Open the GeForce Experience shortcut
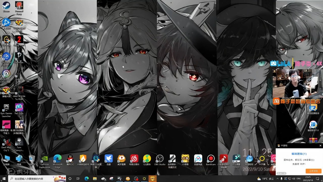 pos(44,161)
